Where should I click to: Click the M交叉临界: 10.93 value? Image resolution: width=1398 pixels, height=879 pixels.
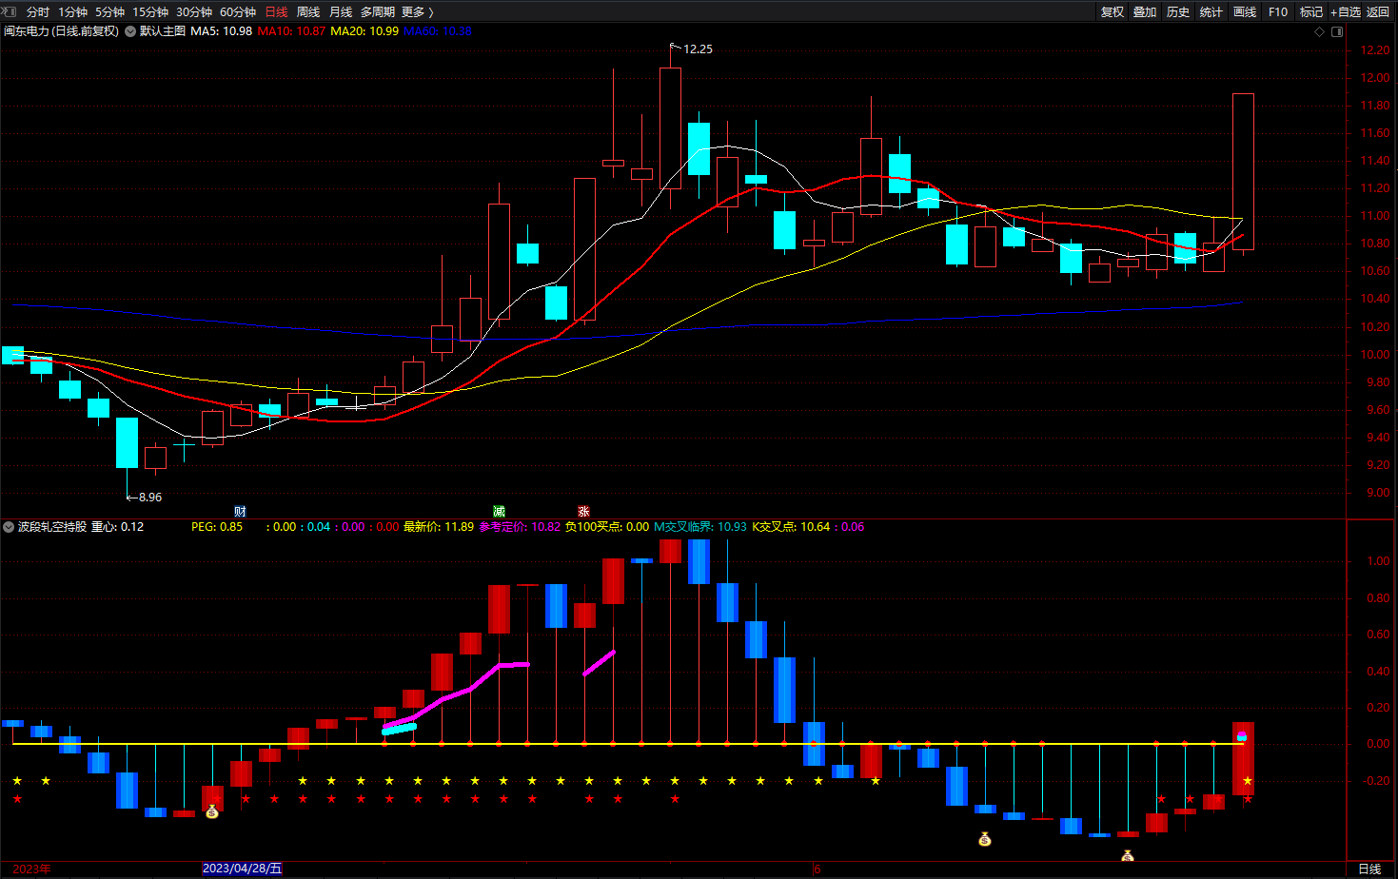pyautogui.click(x=700, y=527)
